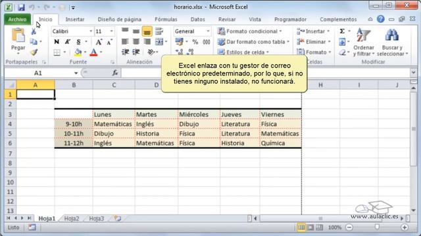Viewport: 421px width, 236px height.
Task: Click the insert function fx icon
Action: 115,73
